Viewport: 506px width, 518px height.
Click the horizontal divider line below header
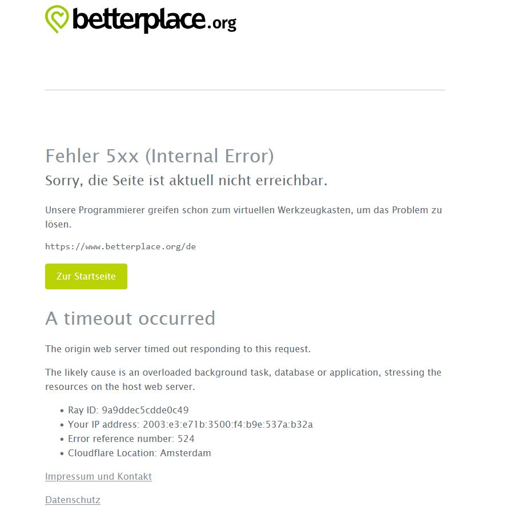point(245,90)
